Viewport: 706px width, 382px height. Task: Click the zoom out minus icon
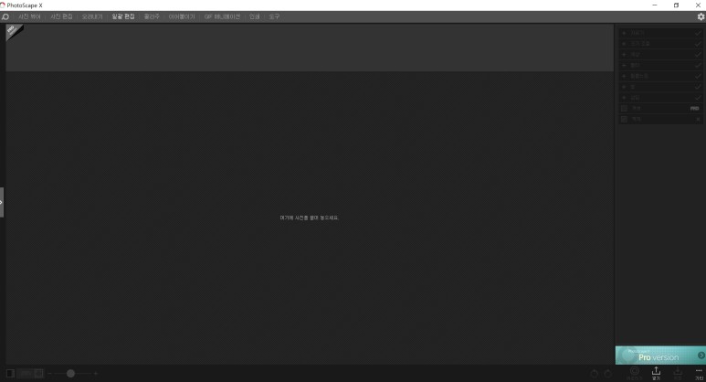click(x=49, y=374)
